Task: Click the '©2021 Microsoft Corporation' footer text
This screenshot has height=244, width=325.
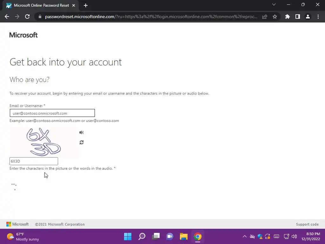Action: tap(60, 224)
